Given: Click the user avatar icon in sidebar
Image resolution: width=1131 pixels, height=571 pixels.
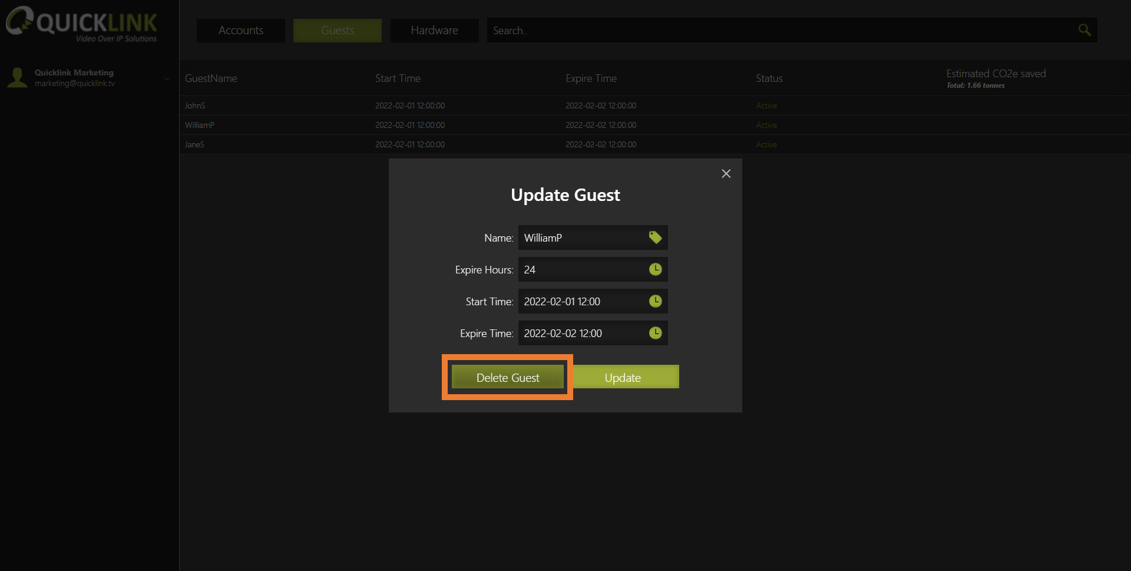Looking at the screenshot, I should (x=18, y=78).
